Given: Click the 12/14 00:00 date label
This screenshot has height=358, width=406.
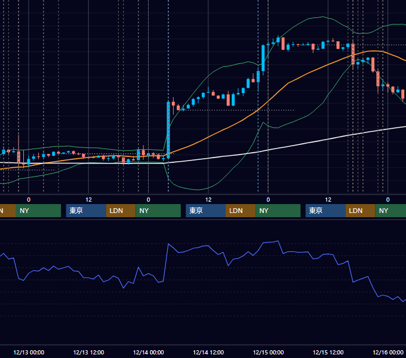Looking at the screenshot, I should 148,352.
